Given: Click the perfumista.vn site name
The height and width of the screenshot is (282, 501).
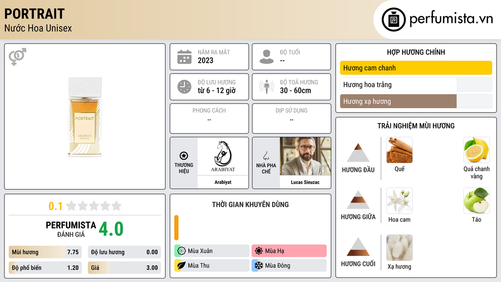Looking at the screenshot, I should pos(451,19).
